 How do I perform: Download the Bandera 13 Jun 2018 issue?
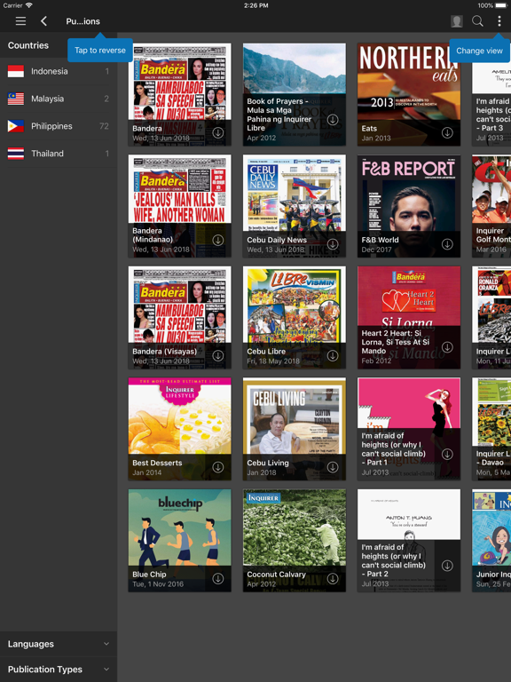(x=218, y=132)
